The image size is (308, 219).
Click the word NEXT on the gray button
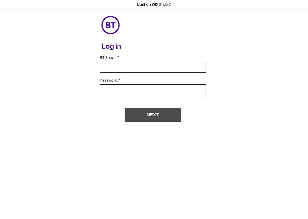(x=153, y=115)
